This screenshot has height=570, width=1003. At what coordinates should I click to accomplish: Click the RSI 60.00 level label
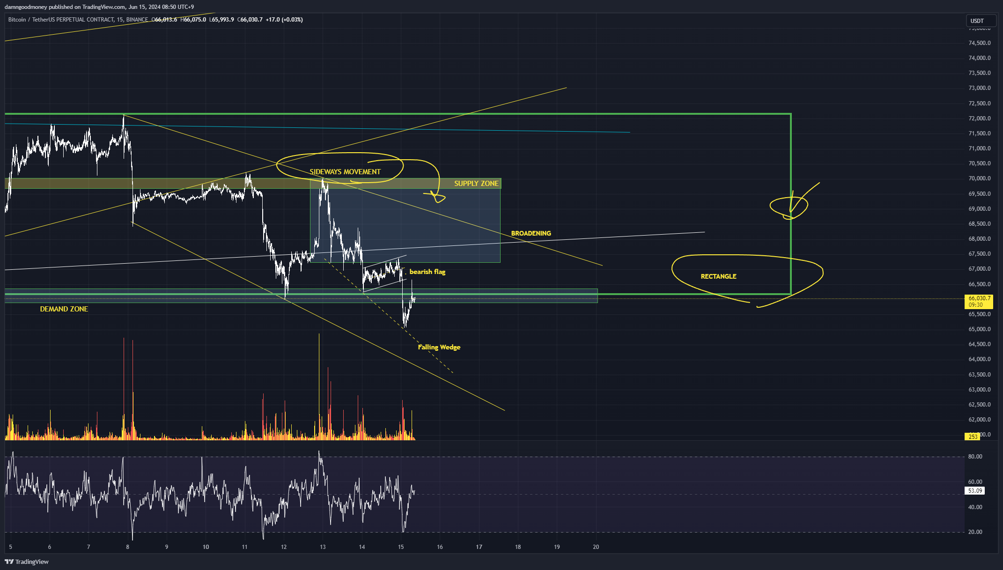[x=975, y=482]
